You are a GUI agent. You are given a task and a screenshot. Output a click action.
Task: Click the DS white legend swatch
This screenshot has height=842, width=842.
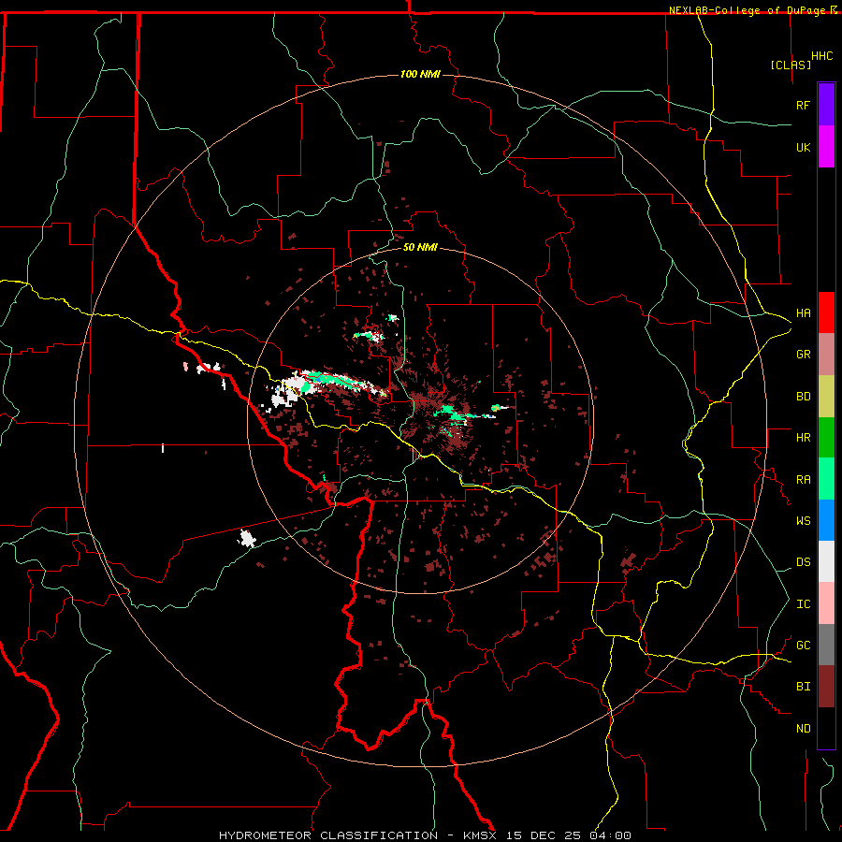point(826,561)
